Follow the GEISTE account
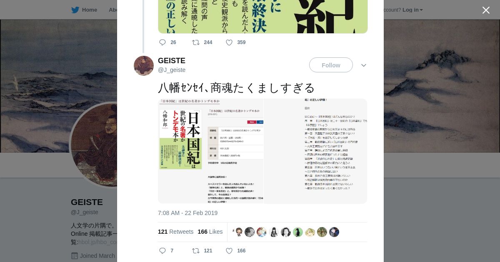The image size is (500, 262). click(x=331, y=65)
